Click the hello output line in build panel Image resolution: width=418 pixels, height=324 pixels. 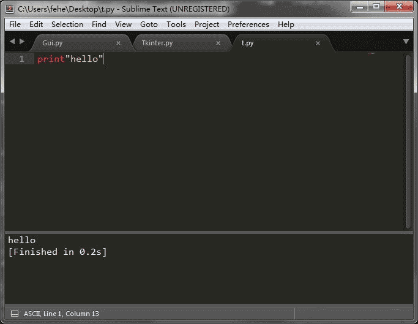(x=21, y=240)
